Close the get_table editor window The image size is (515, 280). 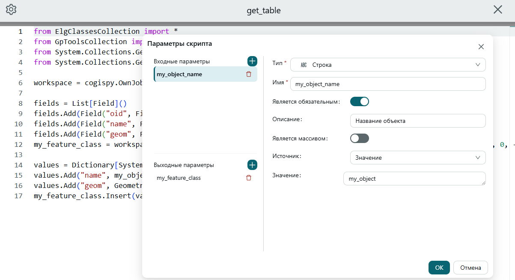pos(498,9)
